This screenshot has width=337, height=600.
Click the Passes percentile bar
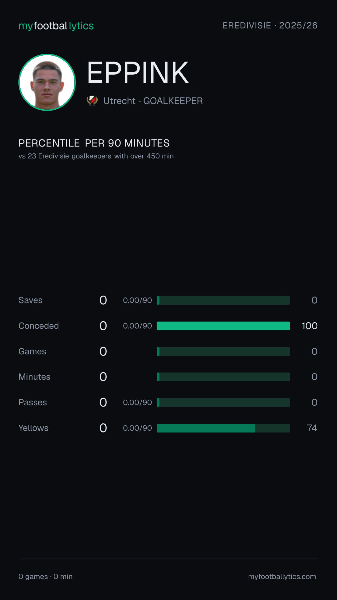223,402
